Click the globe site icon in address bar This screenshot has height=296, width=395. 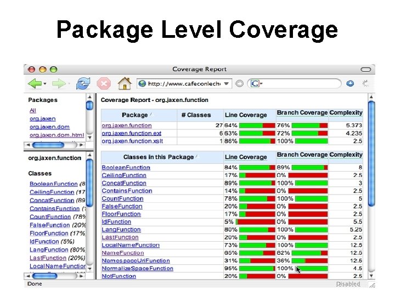[x=142, y=83]
